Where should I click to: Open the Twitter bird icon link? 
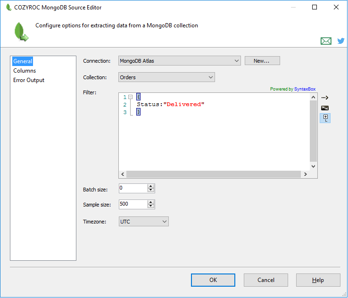(x=340, y=41)
